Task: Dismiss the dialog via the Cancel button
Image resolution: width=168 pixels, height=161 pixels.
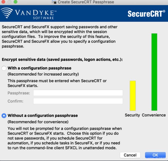Action: pos(130,155)
